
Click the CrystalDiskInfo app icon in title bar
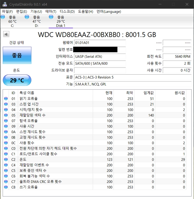click(5, 4)
